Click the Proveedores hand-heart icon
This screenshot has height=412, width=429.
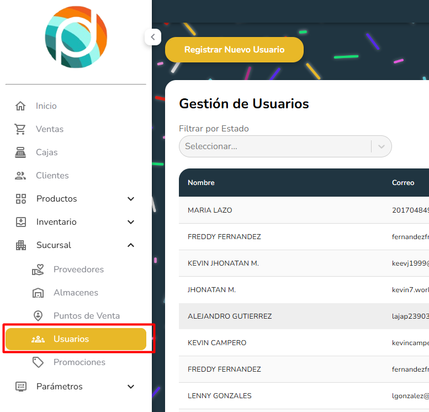(x=38, y=270)
